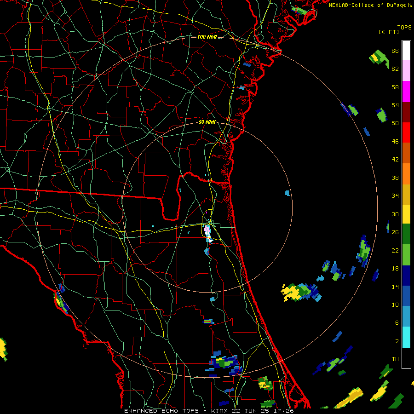Click the 58 legend value
Image resolution: width=414 pixels, height=414 pixels.
[x=395, y=87]
